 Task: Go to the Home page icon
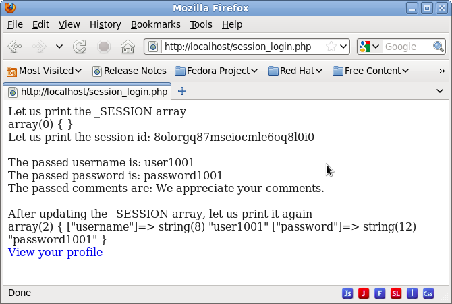[128, 47]
